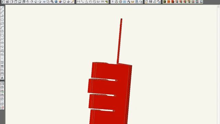Click the yellow ruler measure icon
The width and height of the screenshot is (220, 124).
pos(133,2)
